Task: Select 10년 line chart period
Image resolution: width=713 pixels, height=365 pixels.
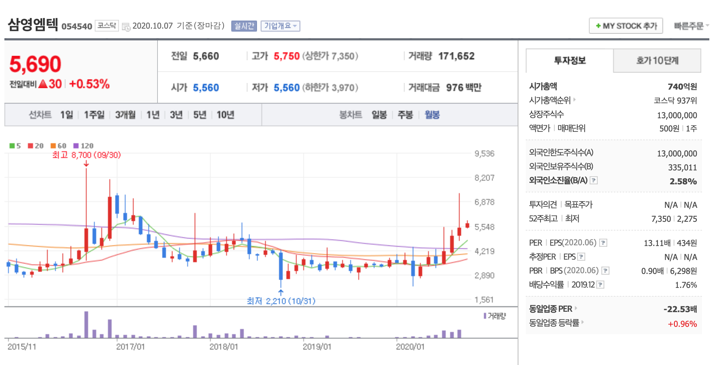Action: pos(225,115)
